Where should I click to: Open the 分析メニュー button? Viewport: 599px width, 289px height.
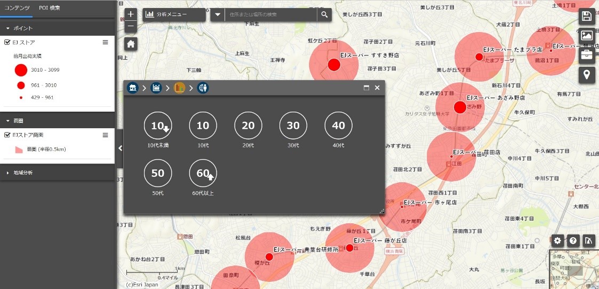tap(174, 14)
